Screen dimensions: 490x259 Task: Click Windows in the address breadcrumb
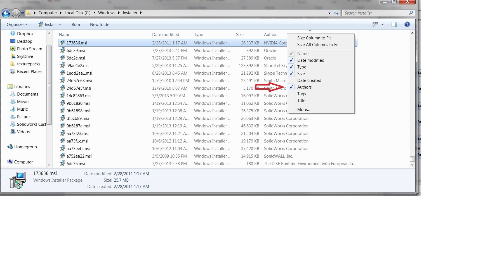(107, 13)
